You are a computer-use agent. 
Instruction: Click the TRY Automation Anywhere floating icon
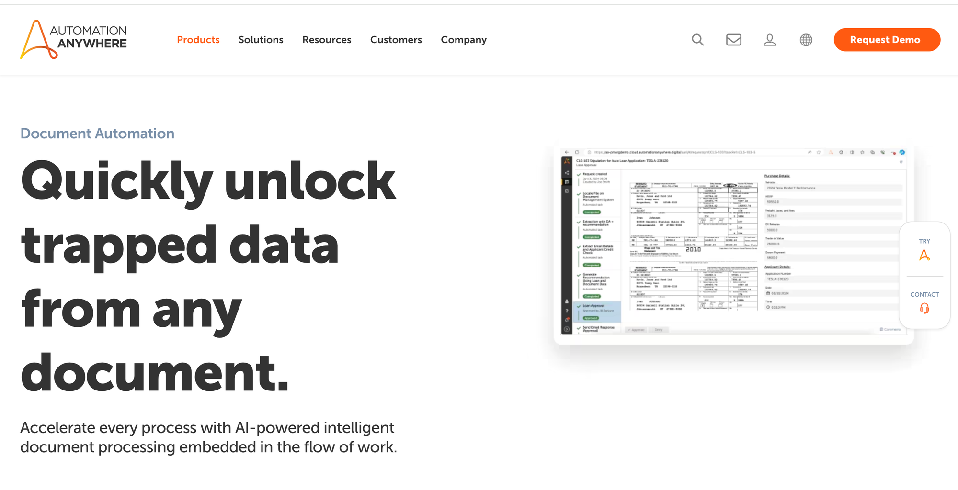click(924, 255)
